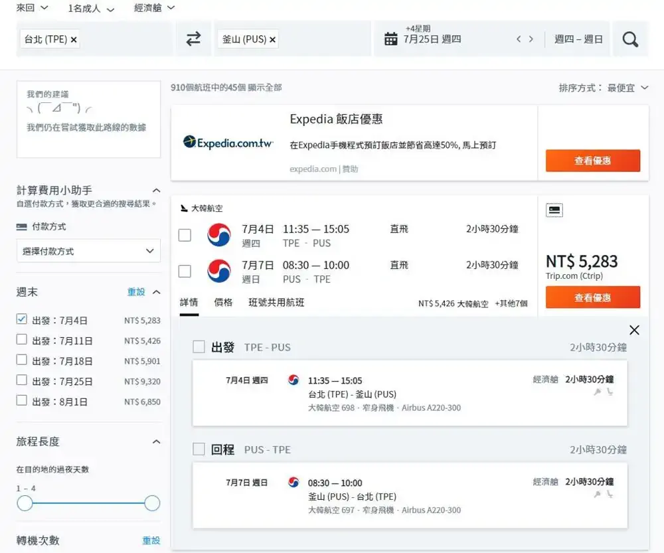Check 出發：7月11日 weekend filter
The width and height of the screenshot is (664, 553).
tap(22, 340)
